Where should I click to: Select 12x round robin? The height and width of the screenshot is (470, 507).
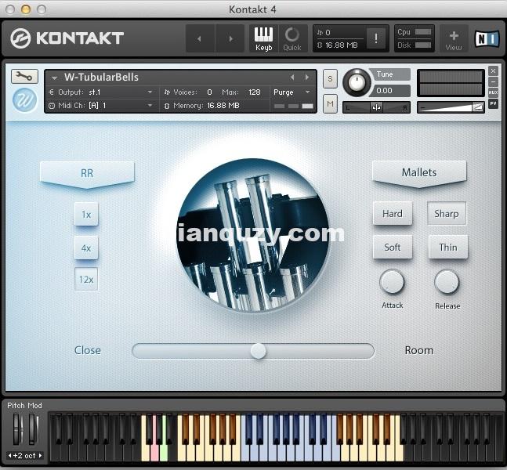(x=86, y=280)
